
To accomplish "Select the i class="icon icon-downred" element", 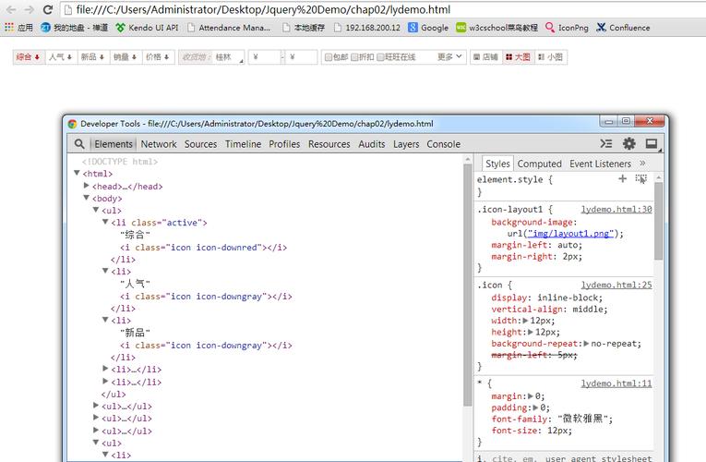I will pyautogui.click(x=203, y=247).
